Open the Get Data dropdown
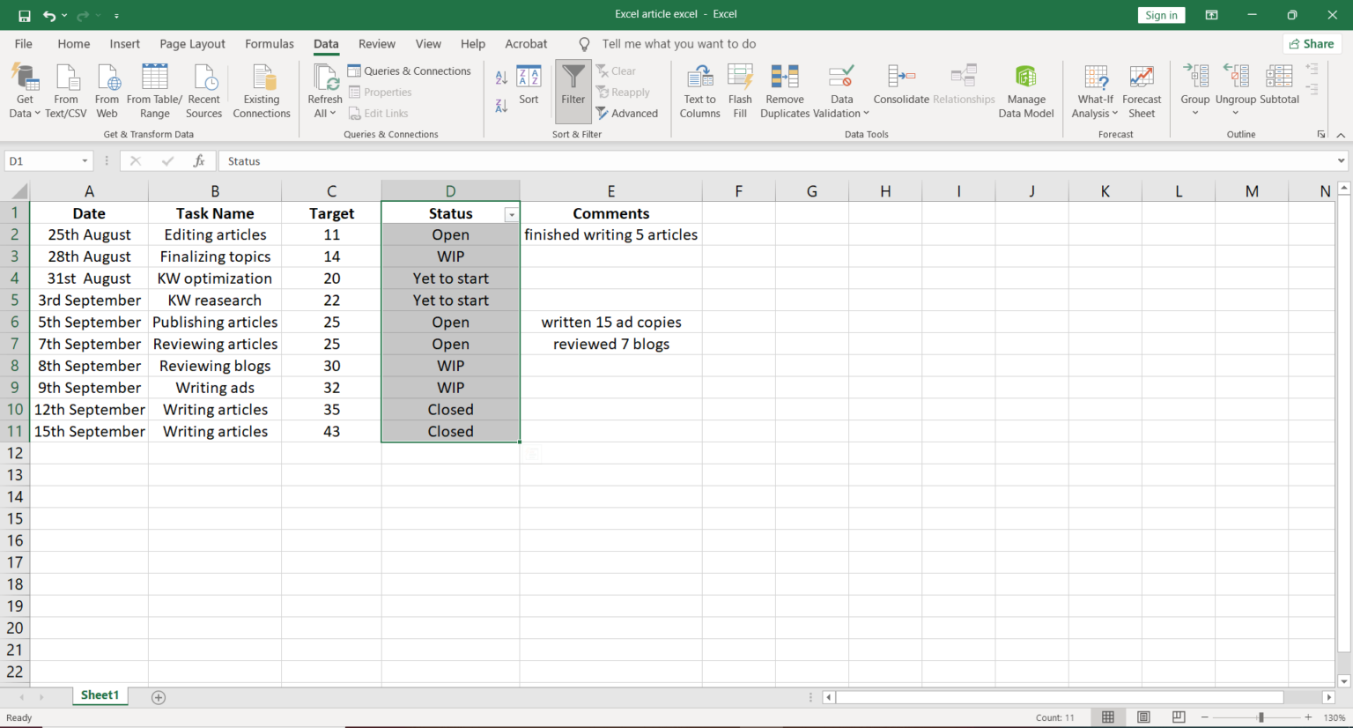 tap(25, 91)
